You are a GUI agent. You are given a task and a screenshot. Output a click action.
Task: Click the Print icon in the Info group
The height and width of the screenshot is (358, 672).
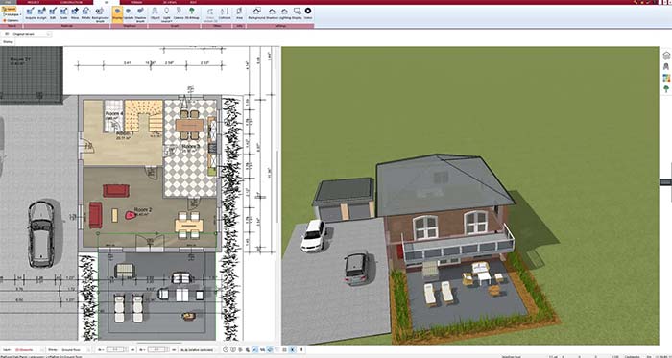[239, 13]
